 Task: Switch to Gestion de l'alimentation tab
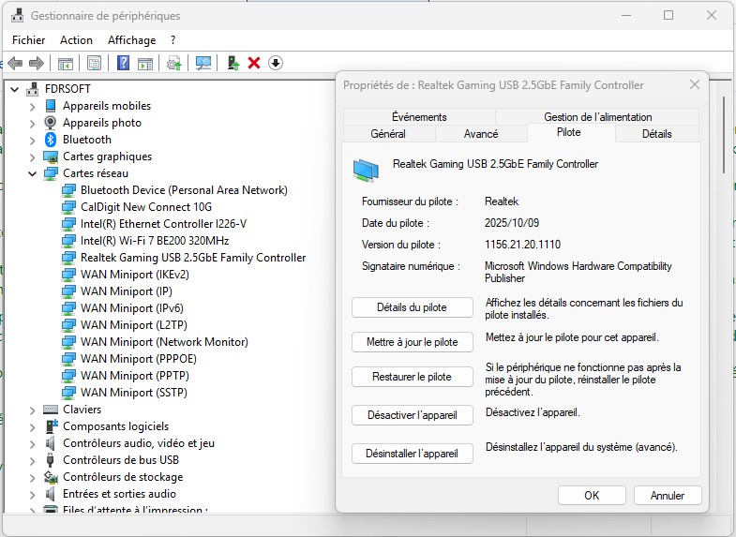click(597, 117)
